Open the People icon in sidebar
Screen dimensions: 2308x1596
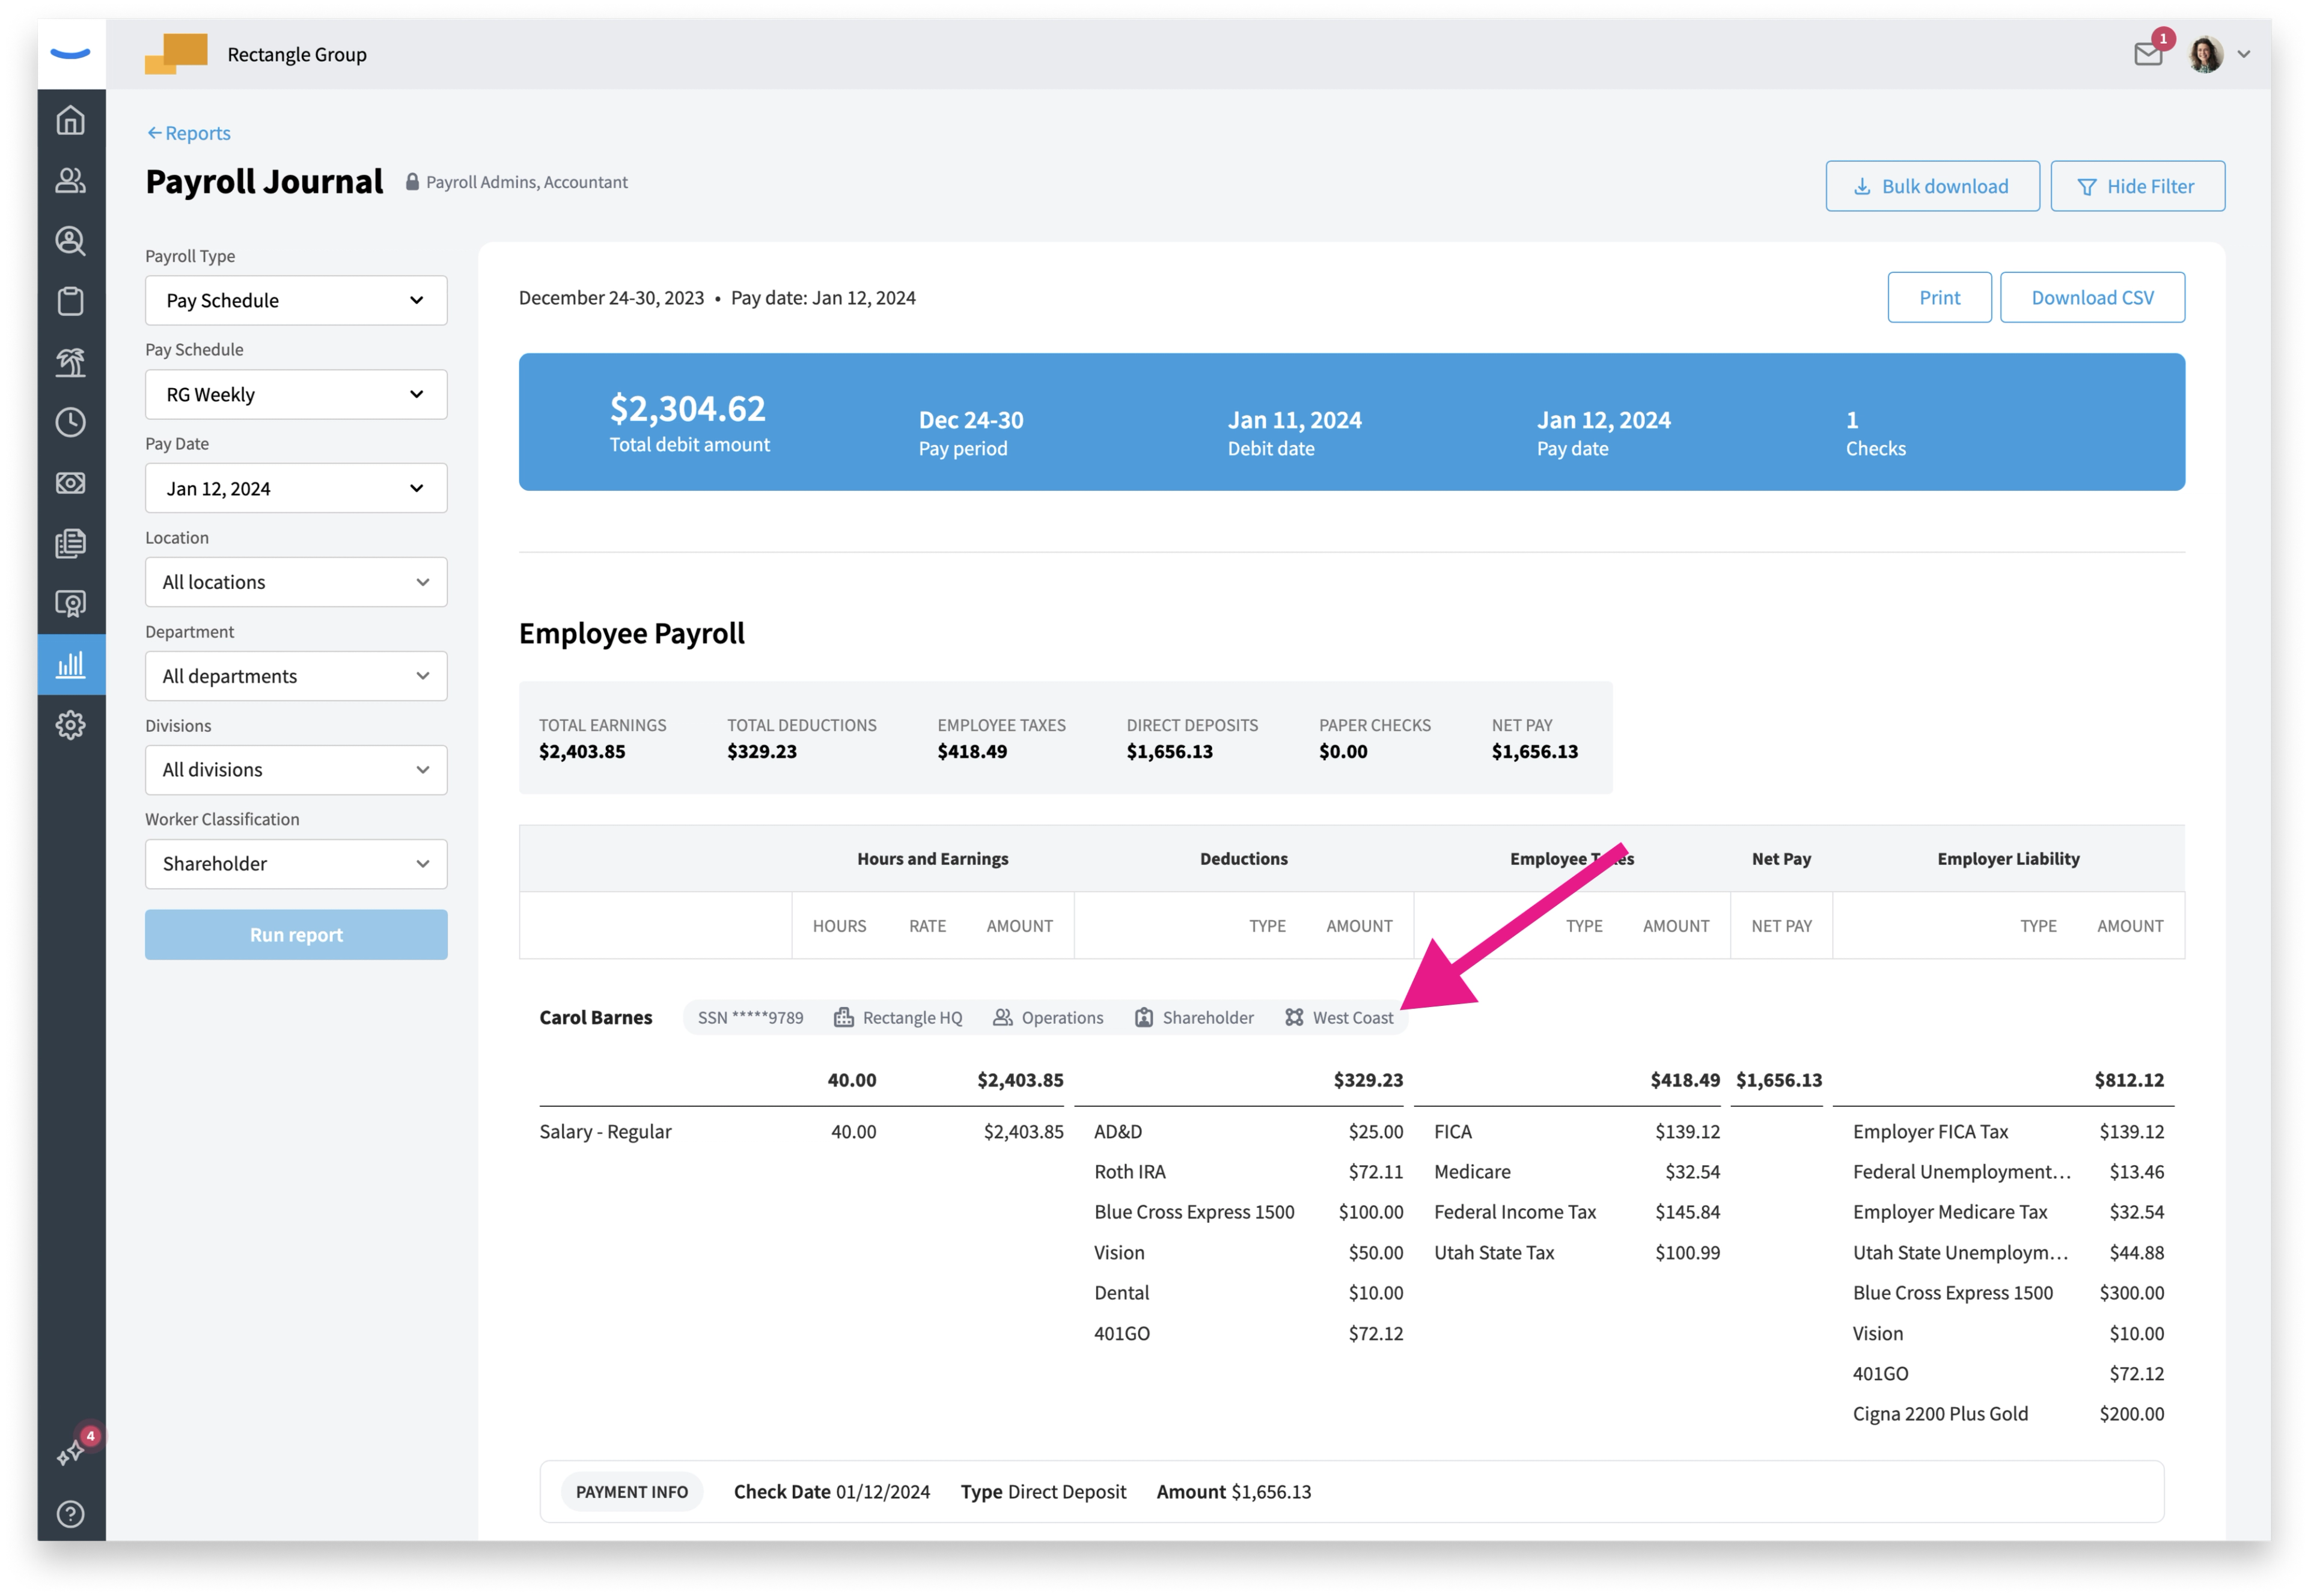(x=70, y=180)
